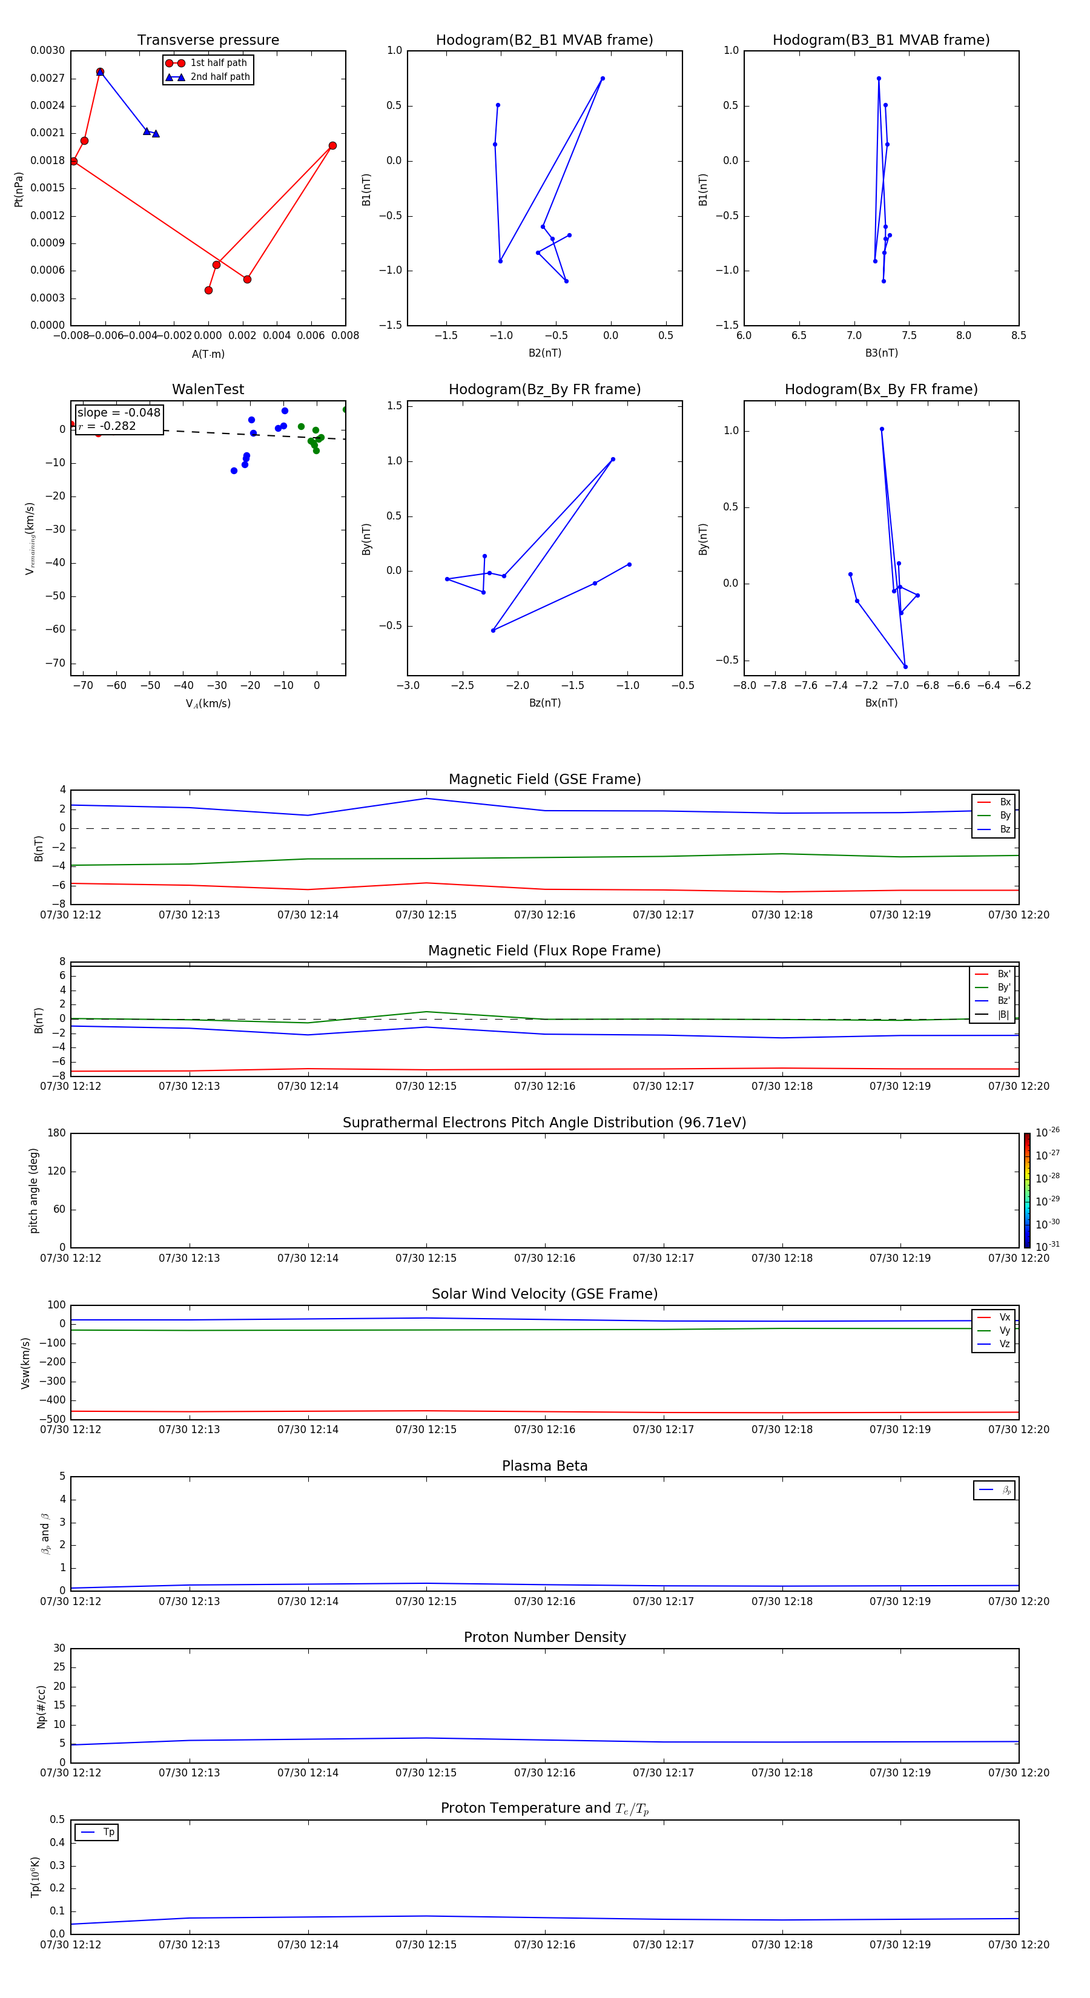Click the 'slope = -0.048' annotation
This screenshot has height=1998, width=1090.
tap(119, 413)
